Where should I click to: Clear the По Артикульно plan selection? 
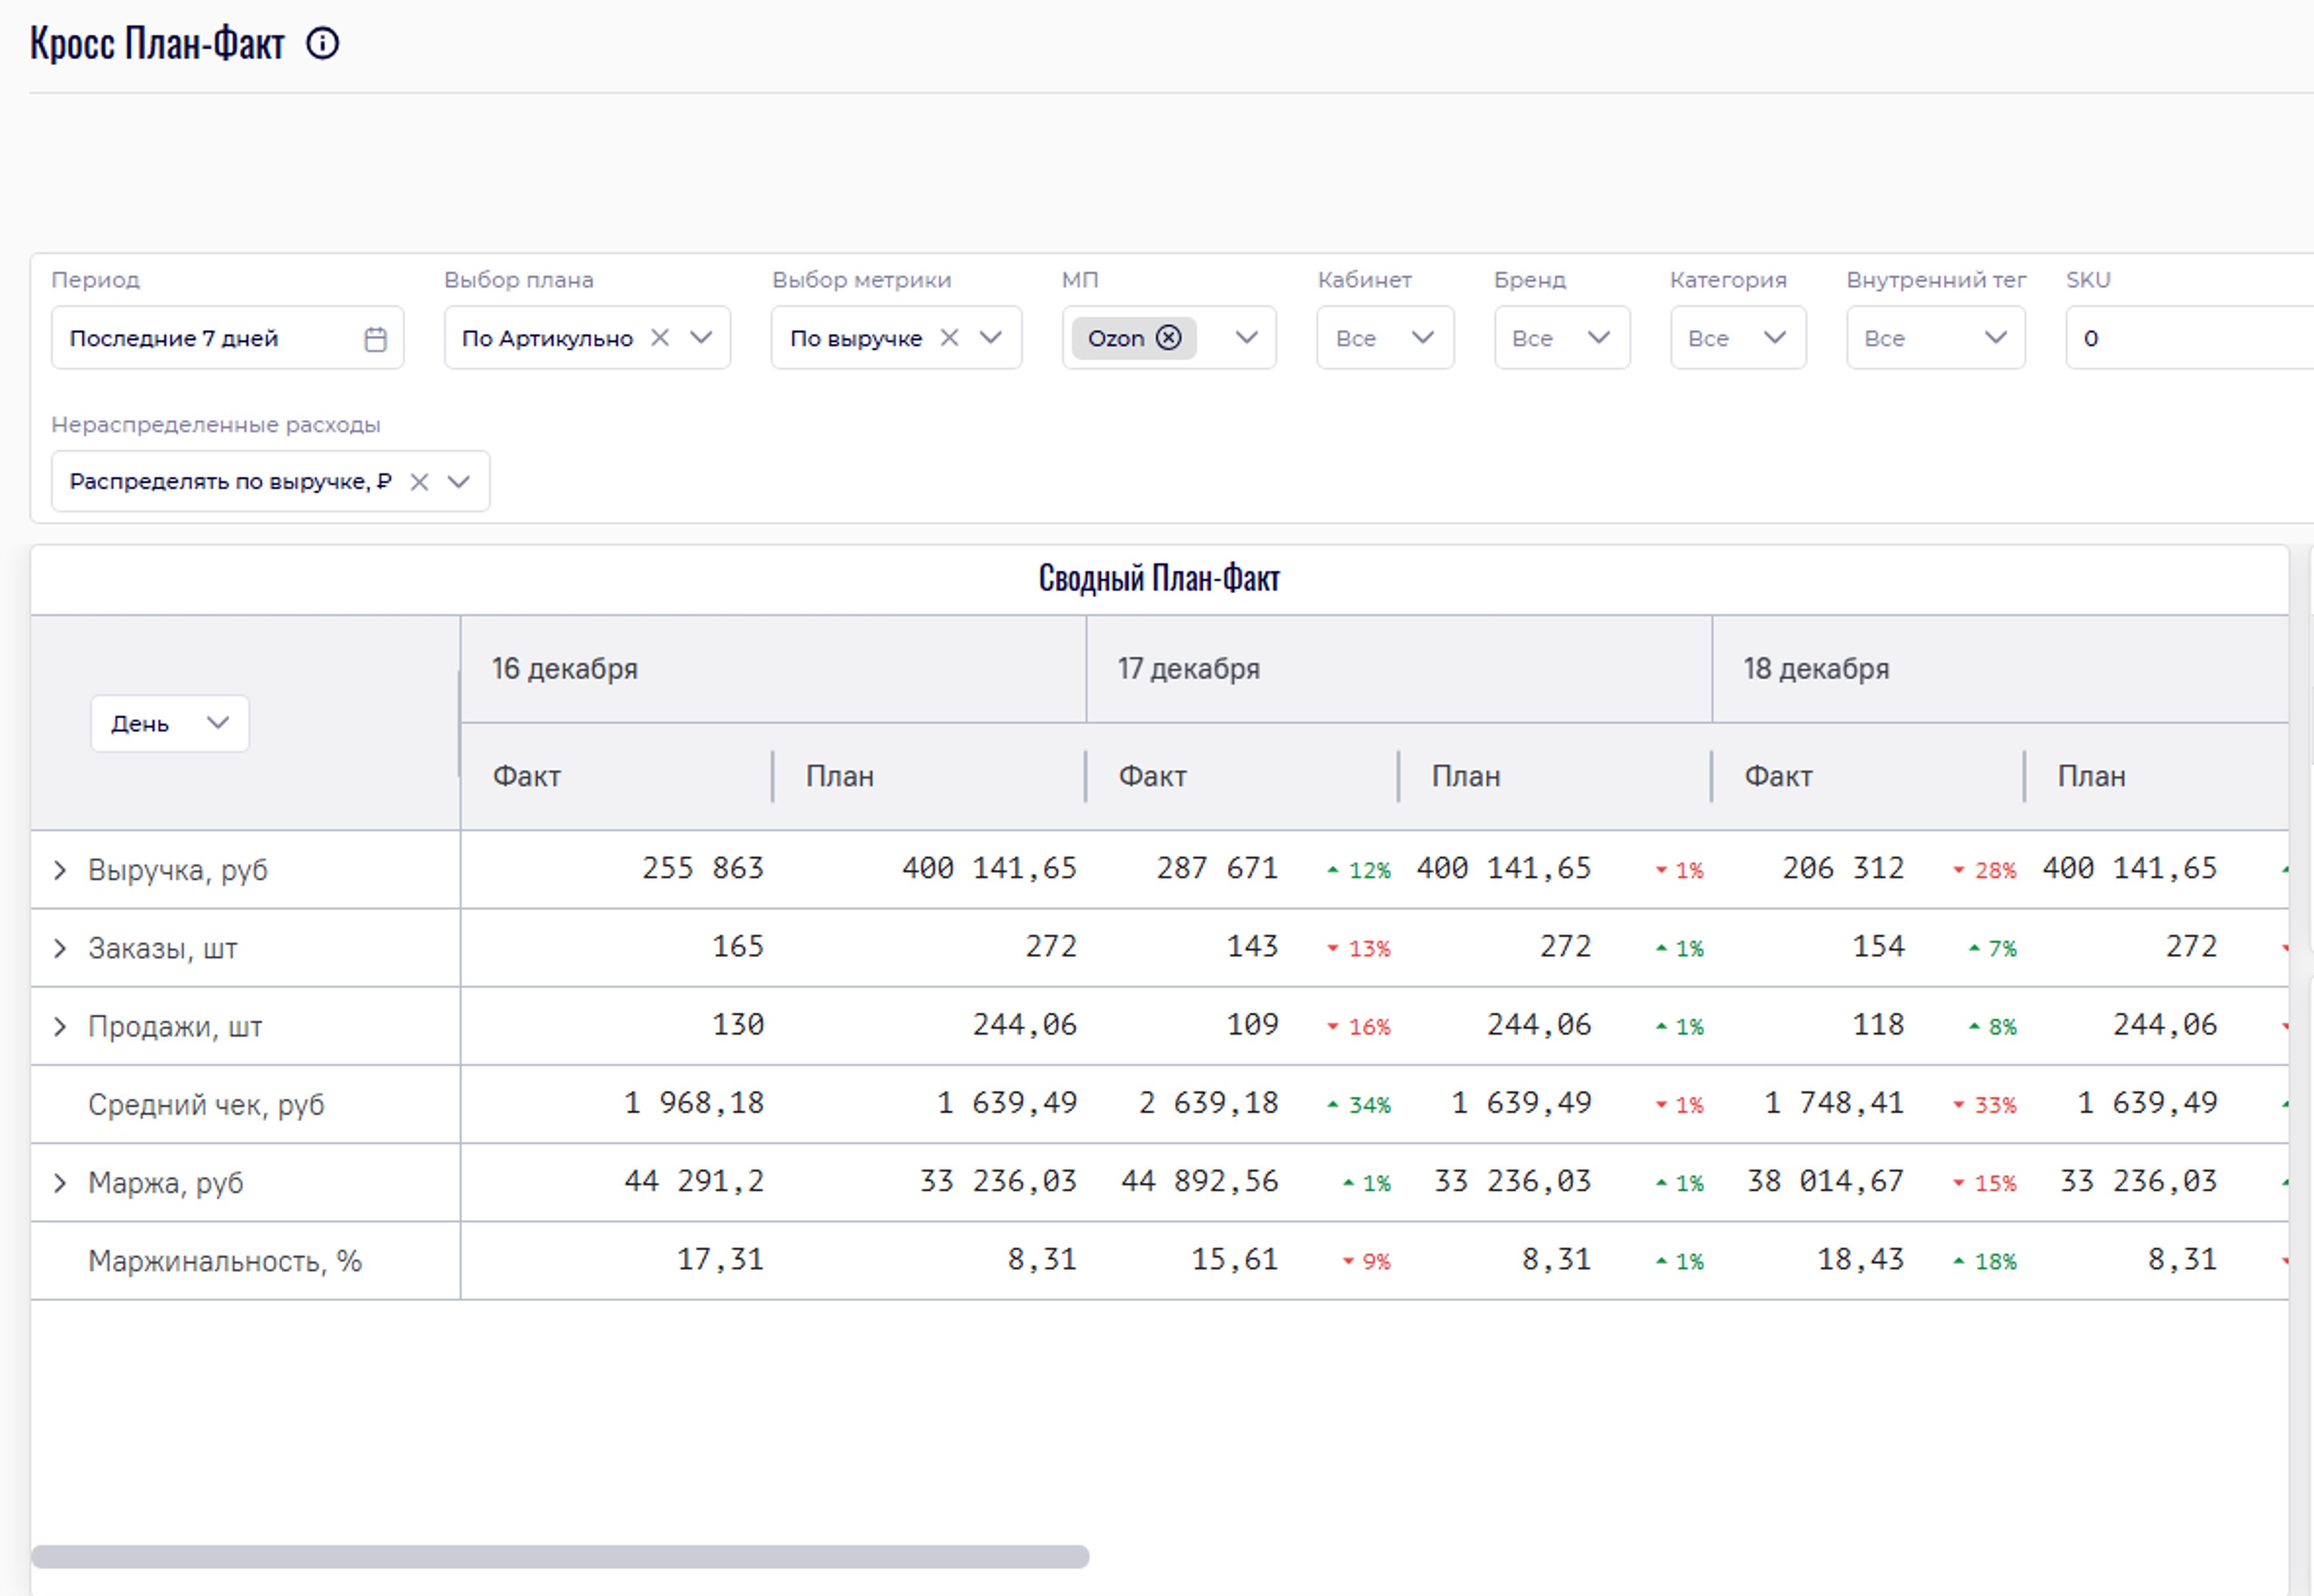coord(660,338)
